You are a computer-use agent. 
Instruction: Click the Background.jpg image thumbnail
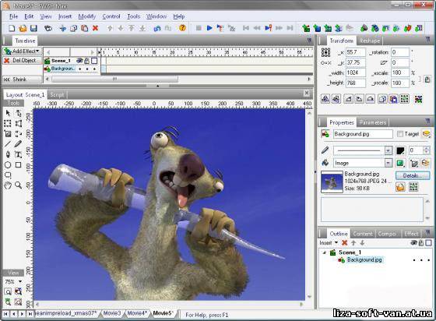point(332,182)
